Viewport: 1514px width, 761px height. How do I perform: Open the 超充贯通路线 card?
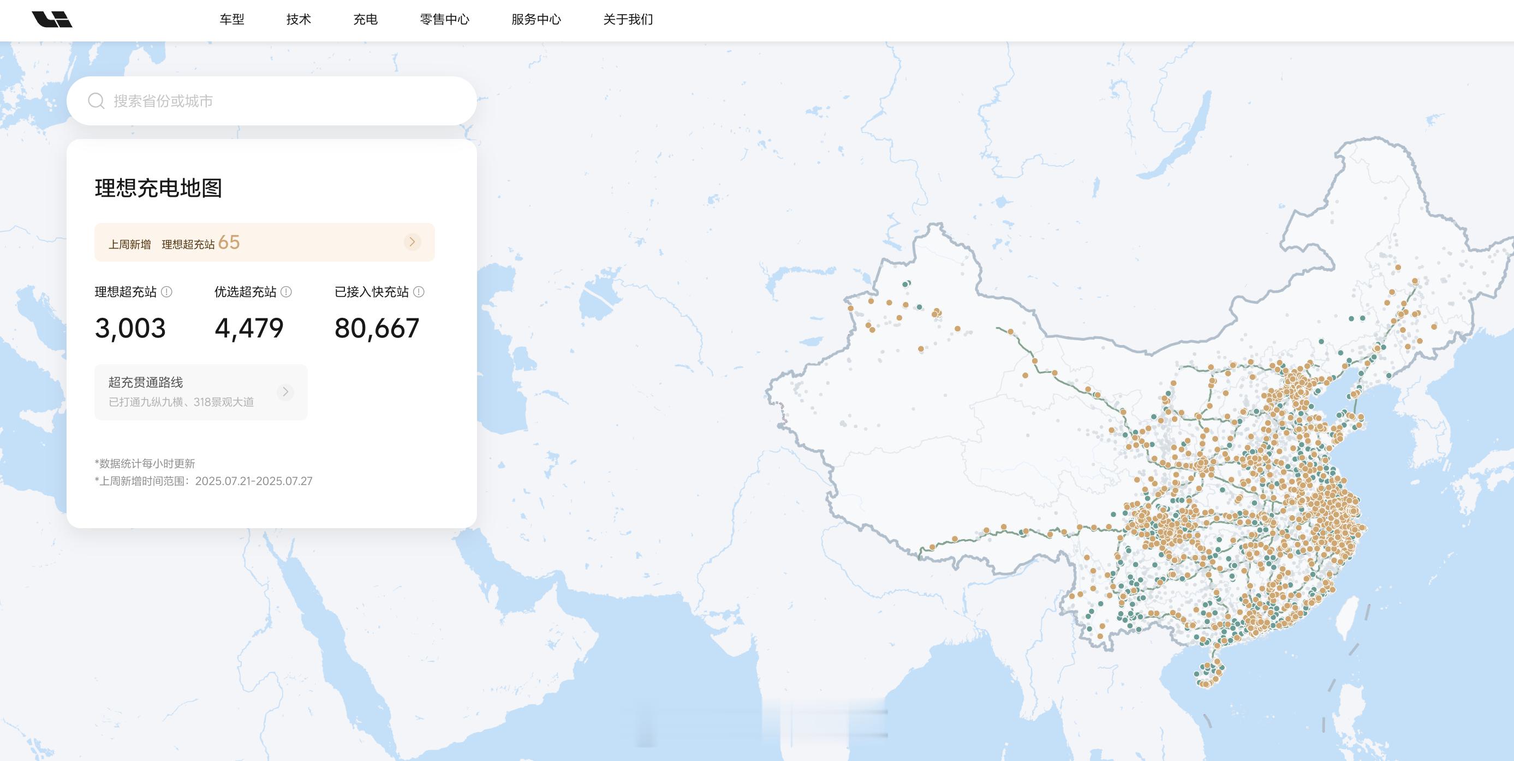(x=201, y=391)
